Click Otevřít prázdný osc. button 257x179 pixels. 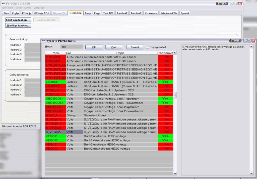tap(18, 25)
